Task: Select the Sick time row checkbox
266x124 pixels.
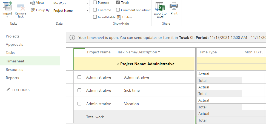Action: [79, 90]
